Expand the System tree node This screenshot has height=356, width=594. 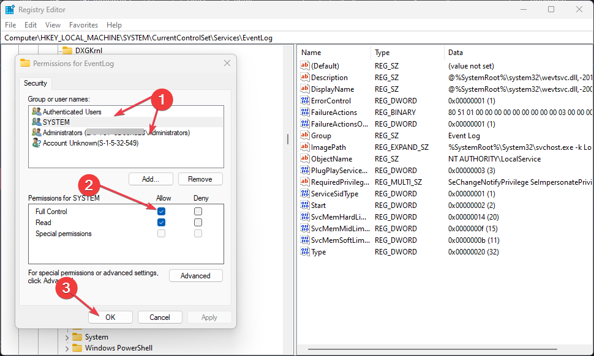pyautogui.click(x=67, y=337)
